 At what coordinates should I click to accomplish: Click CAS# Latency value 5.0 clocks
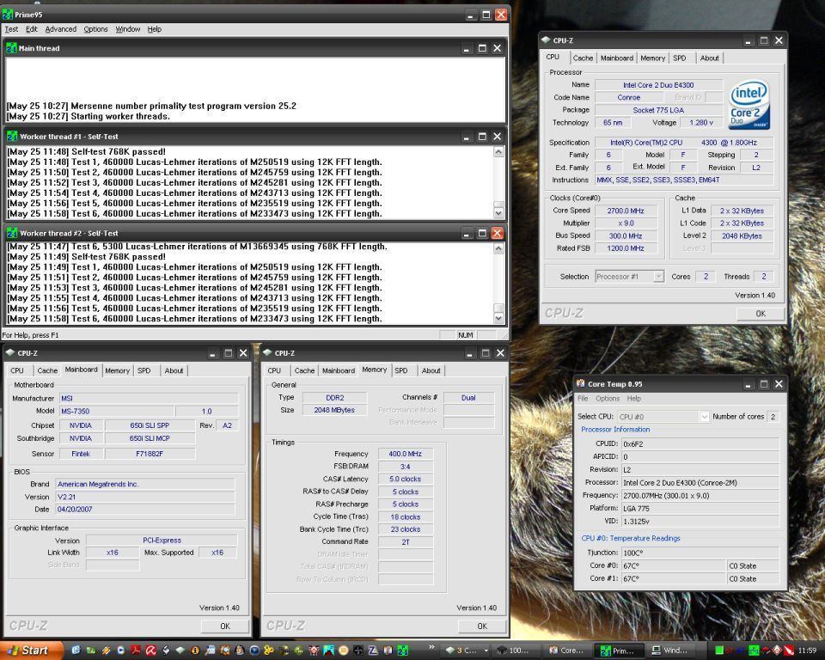coord(405,479)
